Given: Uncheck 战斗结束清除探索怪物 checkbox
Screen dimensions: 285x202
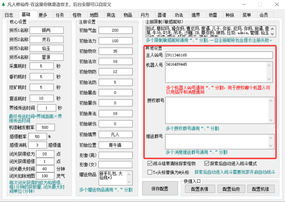Looking at the screenshot, I should [x=150, y=164].
